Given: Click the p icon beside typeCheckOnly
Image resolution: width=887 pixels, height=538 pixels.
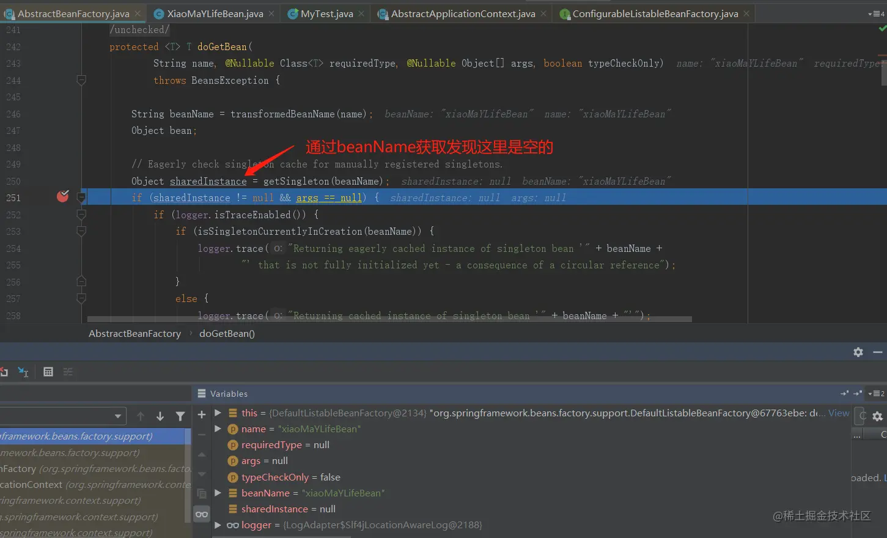Looking at the screenshot, I should [232, 477].
